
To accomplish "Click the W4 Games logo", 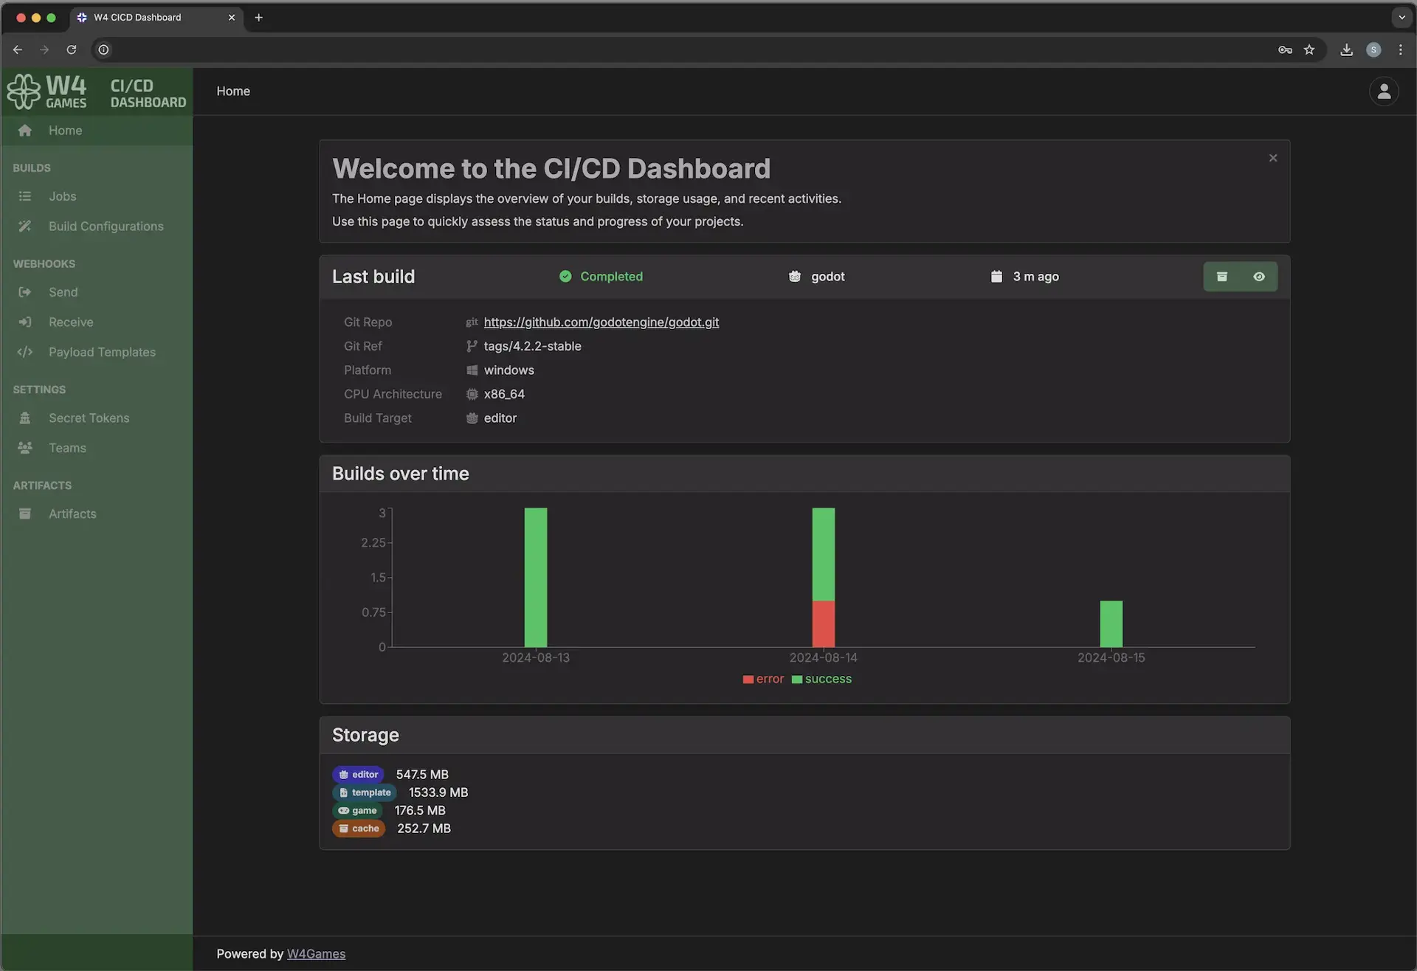I will [x=47, y=91].
